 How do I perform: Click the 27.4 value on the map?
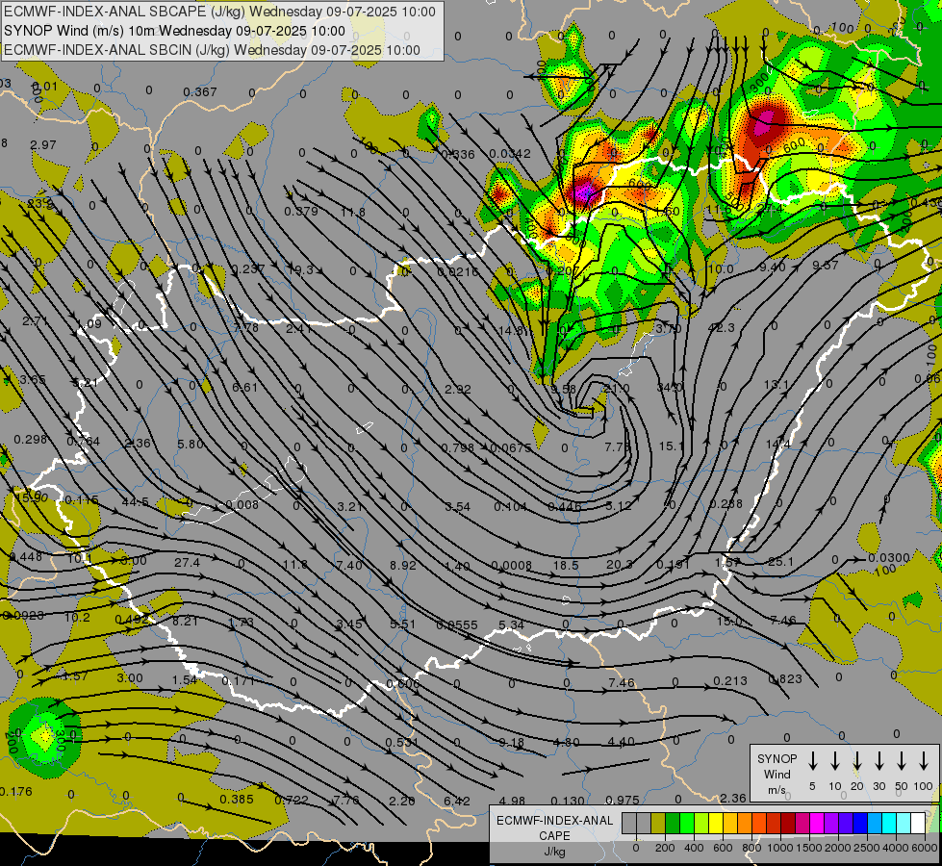click(187, 563)
